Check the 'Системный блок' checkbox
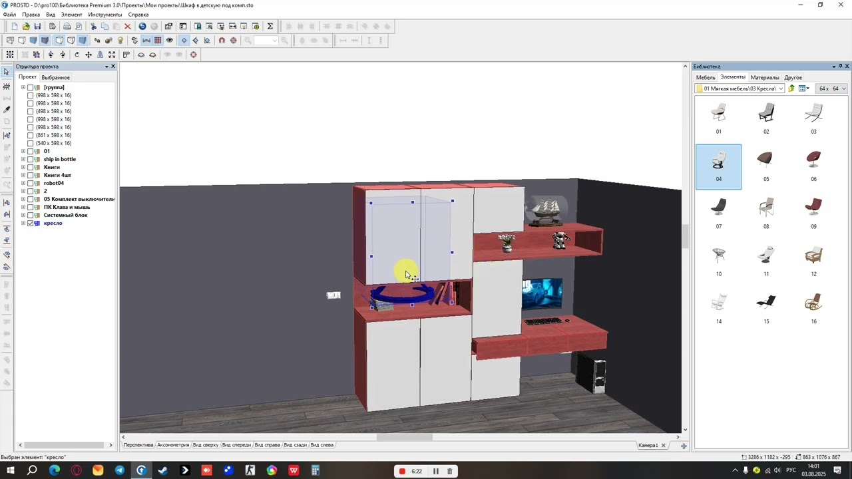Image resolution: width=852 pixels, height=479 pixels. 31,216
